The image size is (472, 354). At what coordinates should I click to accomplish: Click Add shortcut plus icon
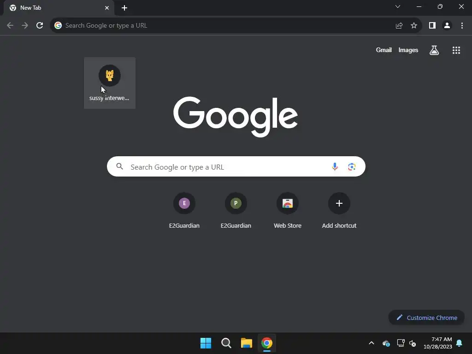[x=339, y=203]
